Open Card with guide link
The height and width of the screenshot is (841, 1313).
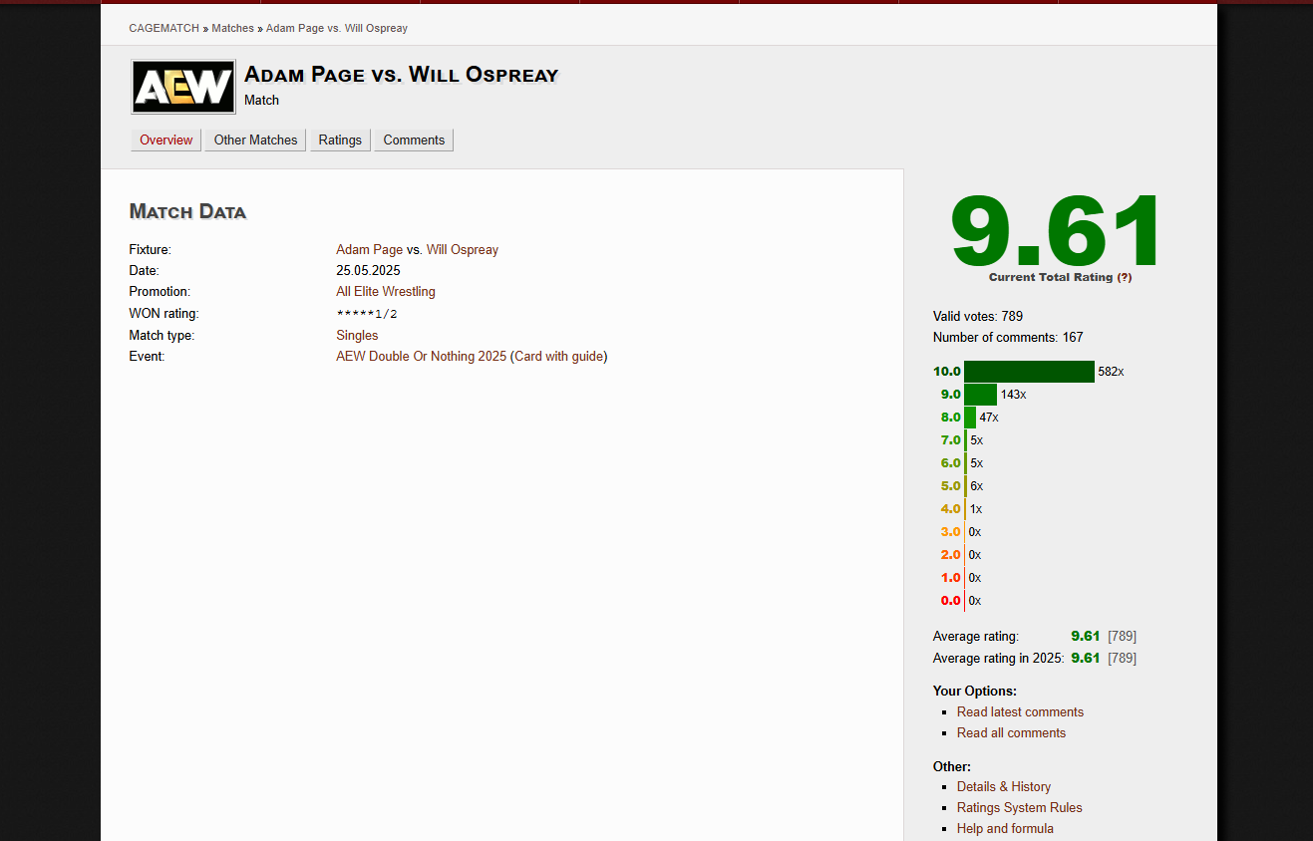559,357
